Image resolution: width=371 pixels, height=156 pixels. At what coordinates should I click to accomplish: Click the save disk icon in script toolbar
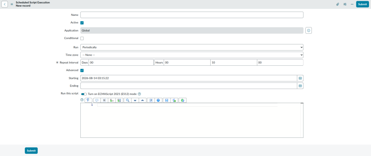pyautogui.click(x=167, y=100)
